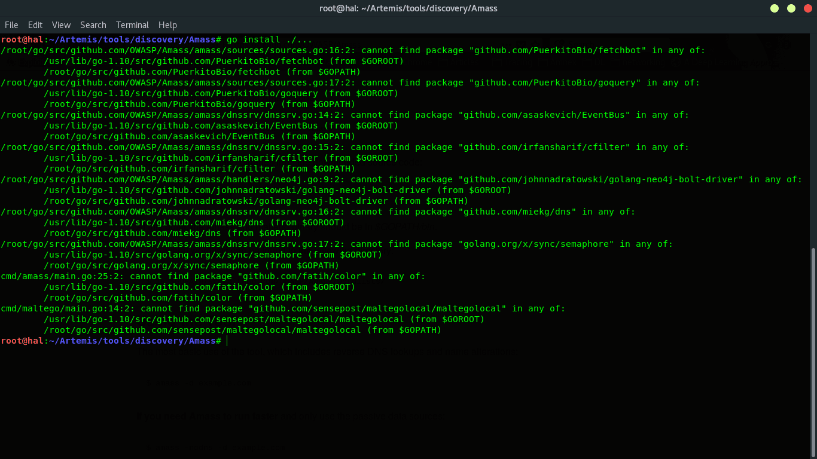817x459 pixels.
Task: Click the GOROOT path for golang-neo4j-bolt-driver
Action: [x=278, y=190]
